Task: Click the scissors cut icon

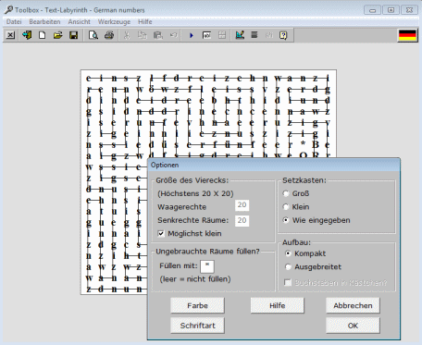Action: (127, 35)
